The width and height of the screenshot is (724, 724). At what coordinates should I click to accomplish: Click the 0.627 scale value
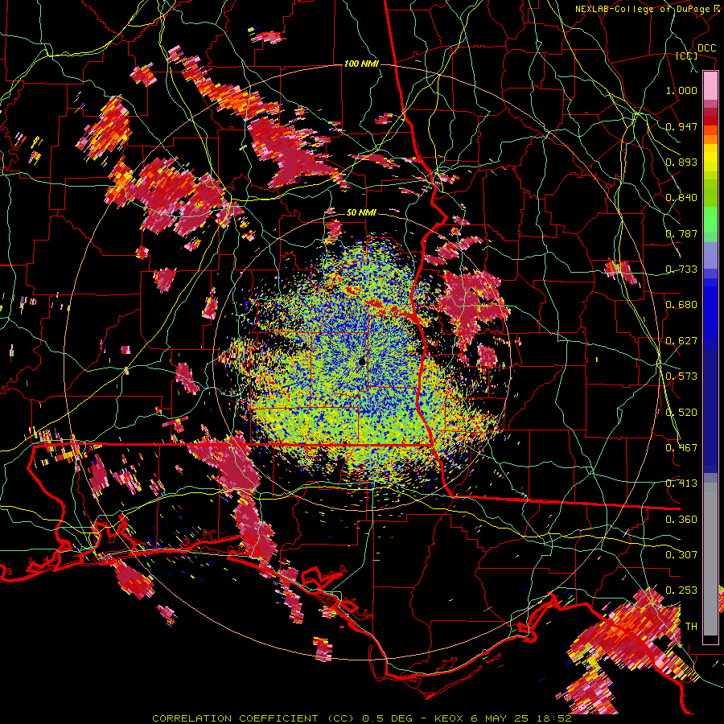tap(681, 341)
